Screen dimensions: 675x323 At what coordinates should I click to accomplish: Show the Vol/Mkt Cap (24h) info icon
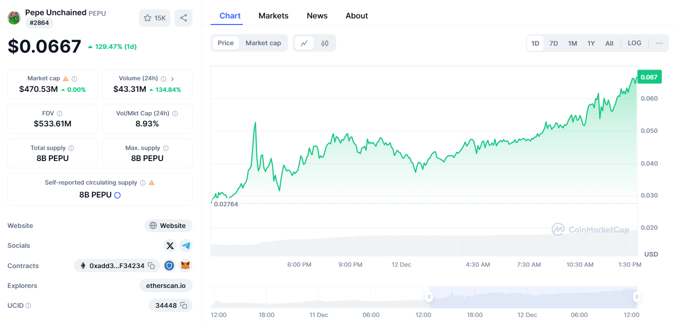pyautogui.click(x=175, y=114)
